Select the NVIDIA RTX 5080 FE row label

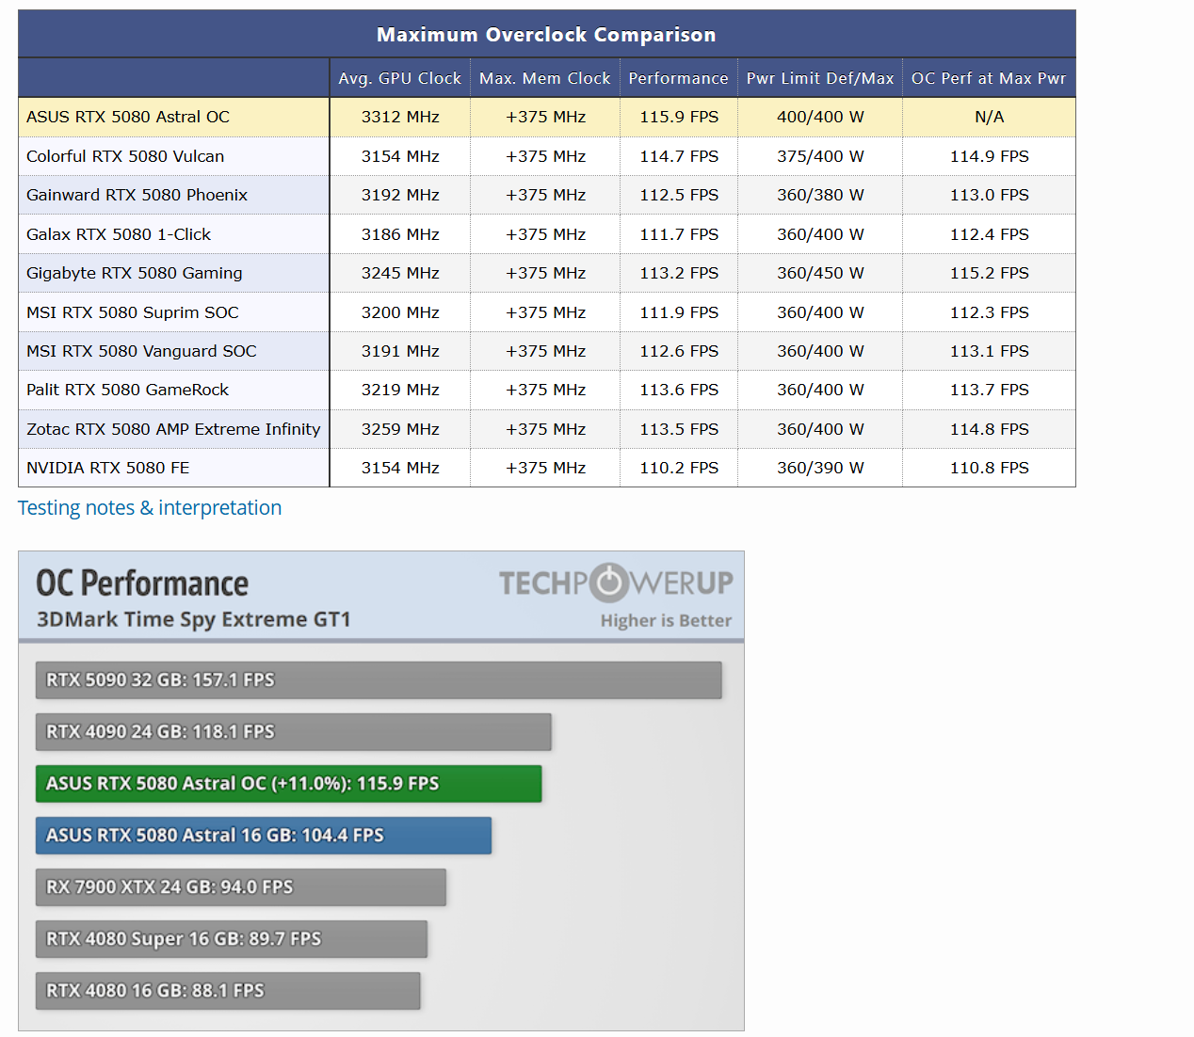(107, 468)
